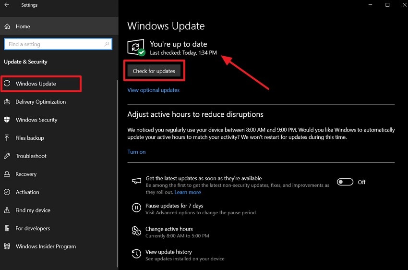This screenshot has width=408, height=270.
Task: Open Change active hours option
Action: pyautogui.click(x=169, y=229)
